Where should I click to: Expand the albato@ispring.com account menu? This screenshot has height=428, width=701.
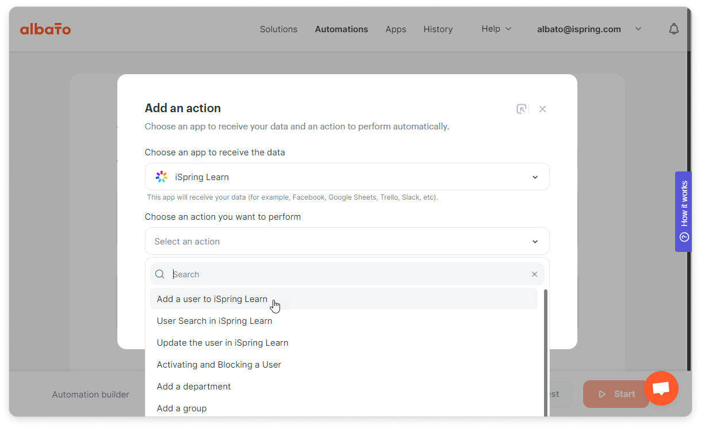(589, 29)
